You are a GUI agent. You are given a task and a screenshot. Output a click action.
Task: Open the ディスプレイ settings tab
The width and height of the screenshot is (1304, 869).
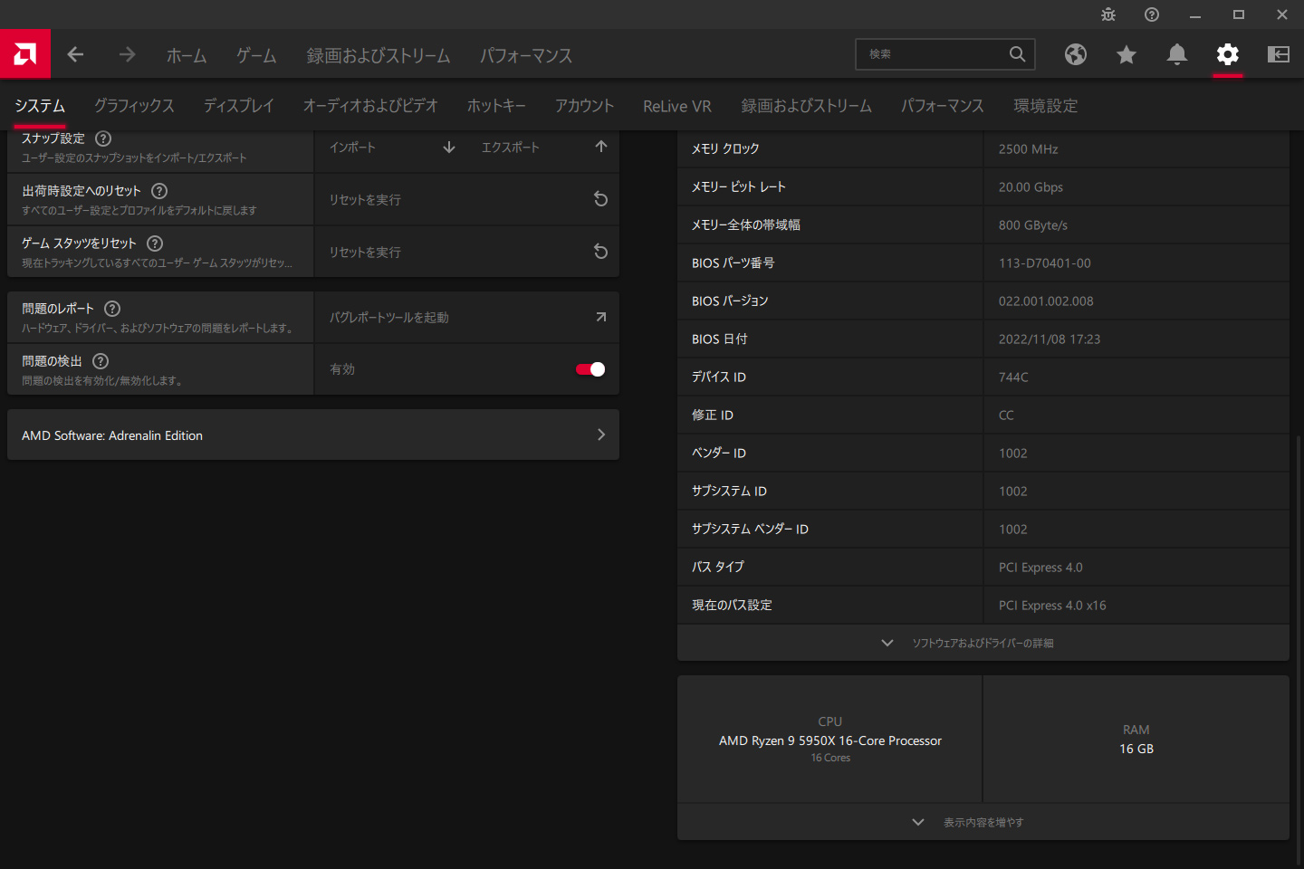(x=238, y=106)
